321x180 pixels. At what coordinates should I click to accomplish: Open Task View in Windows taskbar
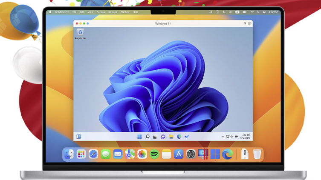click(x=155, y=137)
